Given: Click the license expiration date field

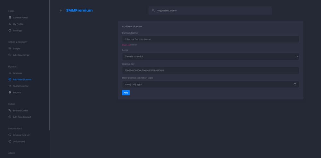Looking at the screenshot, I should point(211,84).
